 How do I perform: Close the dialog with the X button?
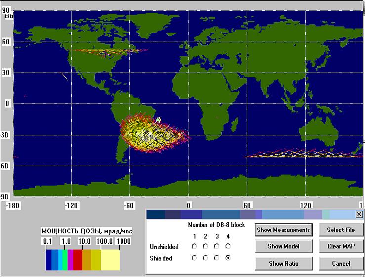point(359,214)
